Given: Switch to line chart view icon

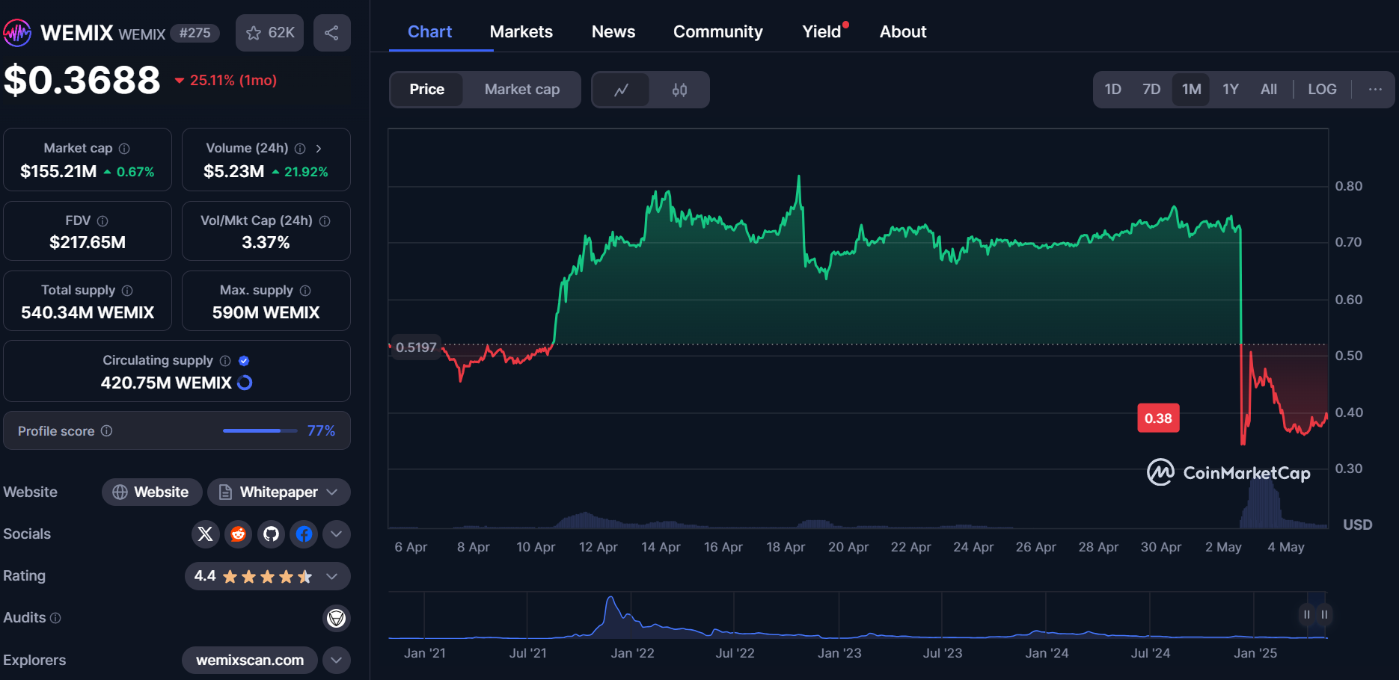Looking at the screenshot, I should [621, 90].
